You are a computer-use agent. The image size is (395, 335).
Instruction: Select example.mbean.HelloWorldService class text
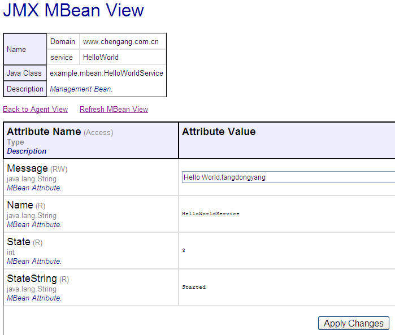click(106, 73)
